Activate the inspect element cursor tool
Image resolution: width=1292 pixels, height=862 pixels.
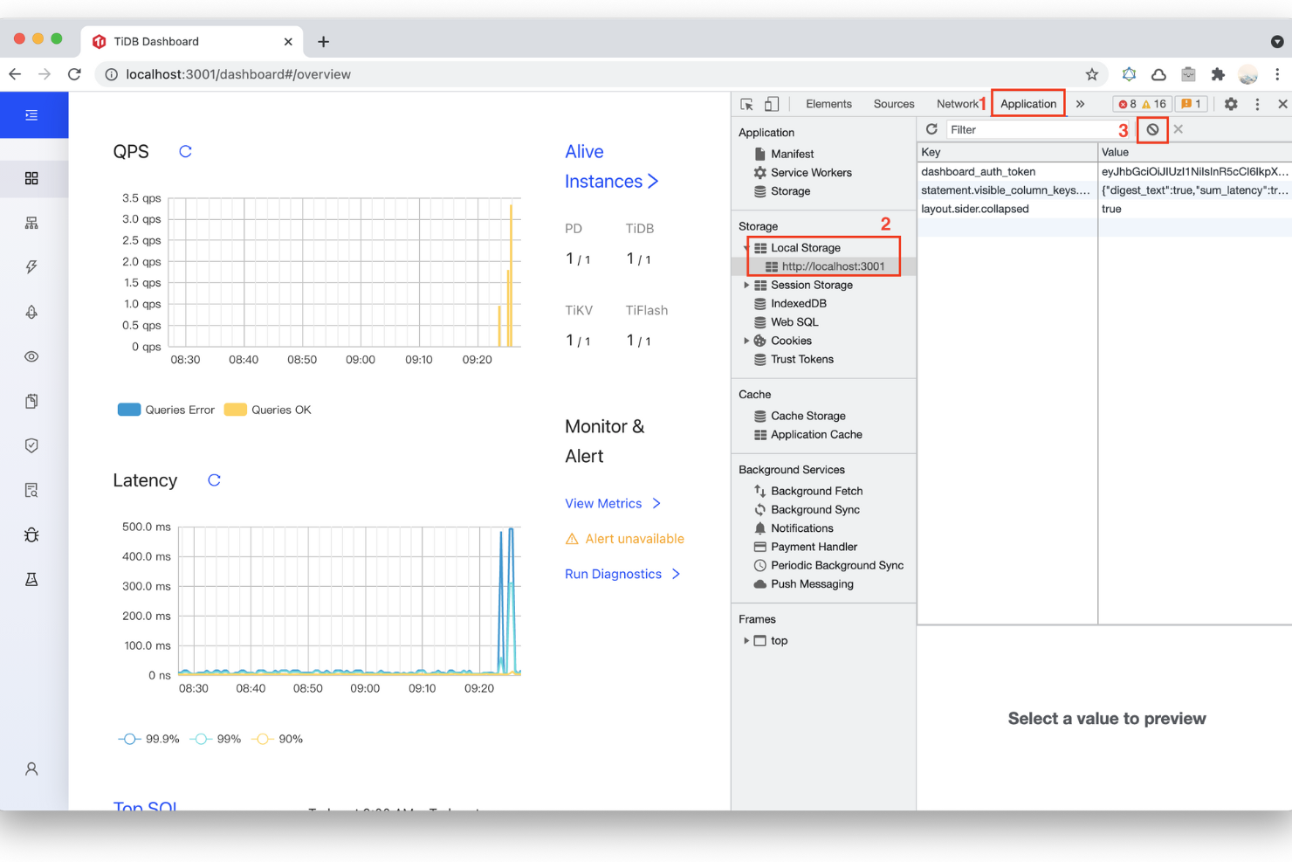[746, 104]
